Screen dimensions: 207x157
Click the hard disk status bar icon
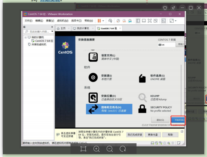coord(152,143)
